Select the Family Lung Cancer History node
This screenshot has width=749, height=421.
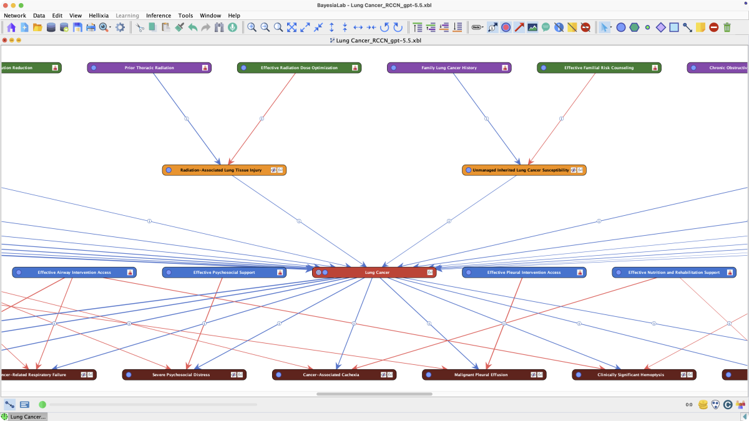[x=449, y=68]
